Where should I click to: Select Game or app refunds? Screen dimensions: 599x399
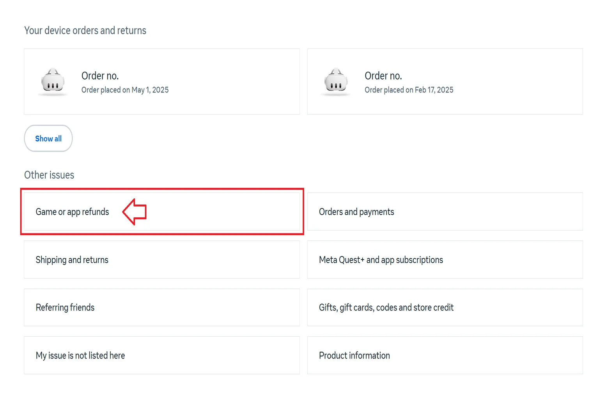pos(162,212)
